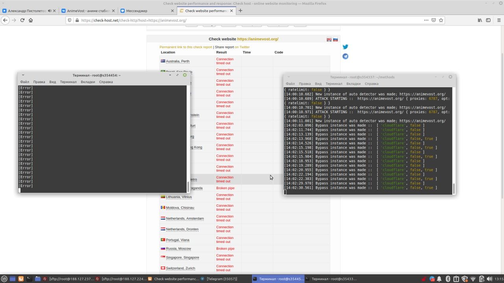Select the Singapore, Singapore location

(182, 257)
